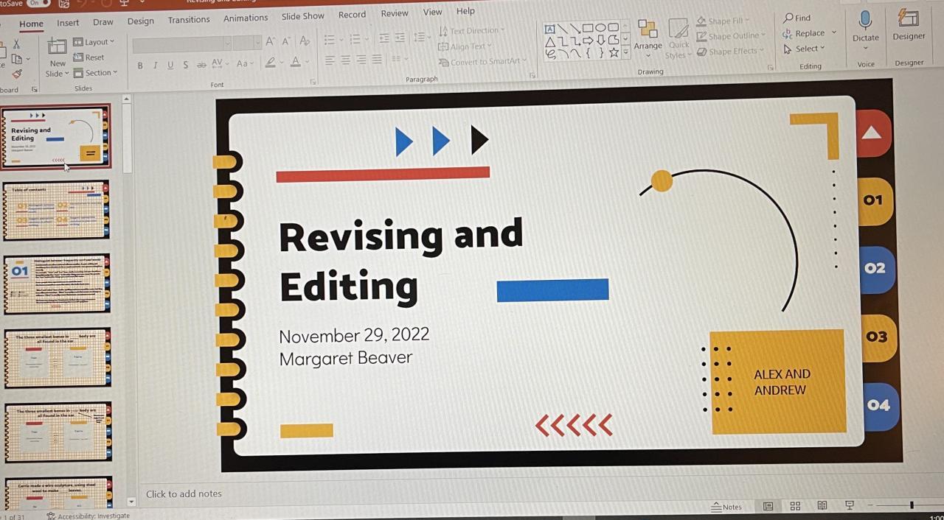Viewport: 944px width, 520px height.
Task: Select the Rectangle shape in gallery
Action: 587,28
